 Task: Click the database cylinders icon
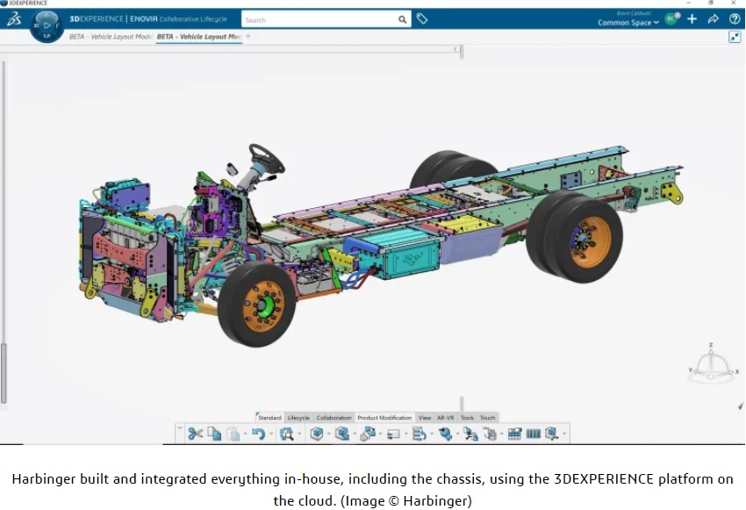coord(490,434)
